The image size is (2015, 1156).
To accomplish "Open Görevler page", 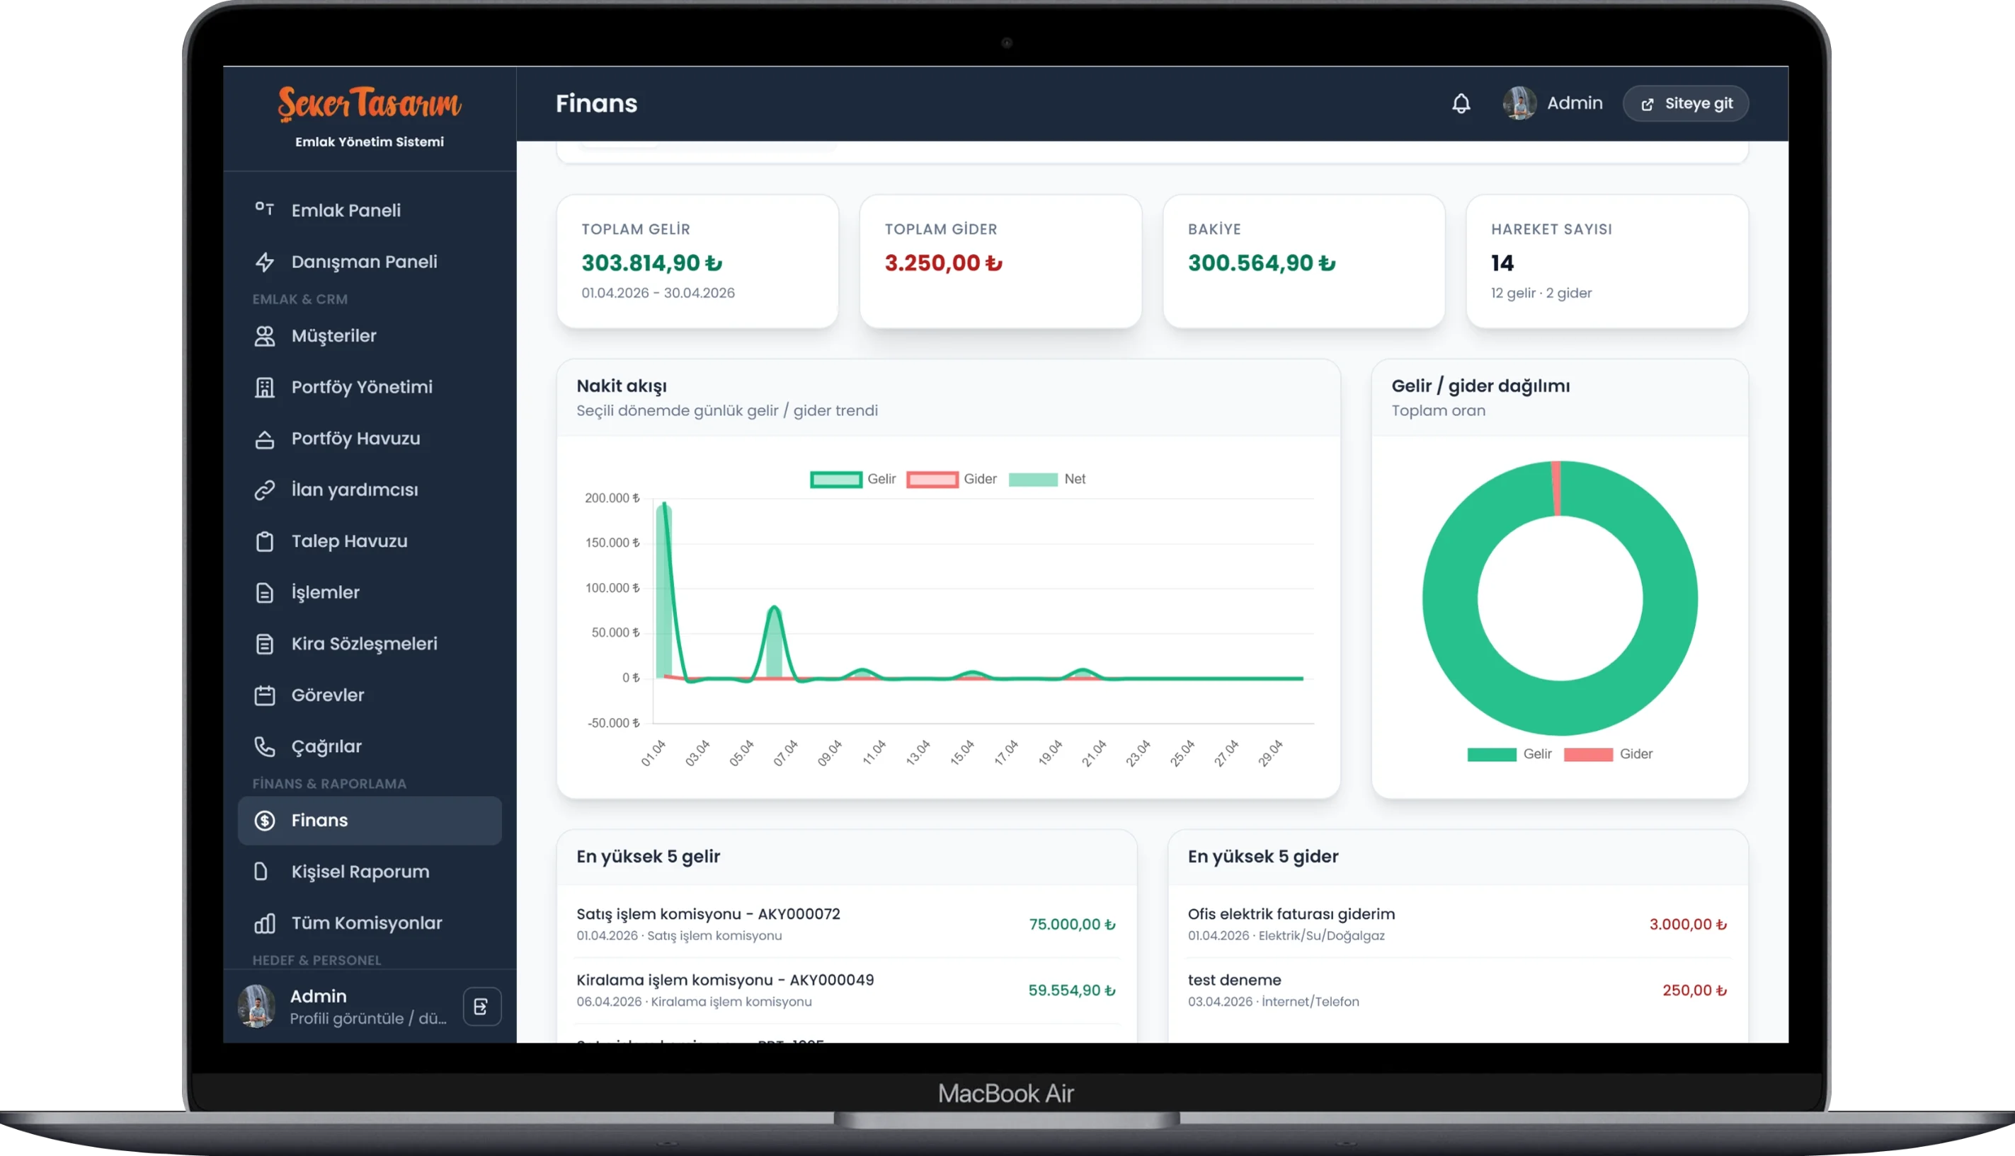I will click(x=370, y=695).
